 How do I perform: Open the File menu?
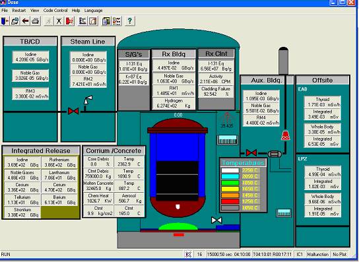click(5, 11)
